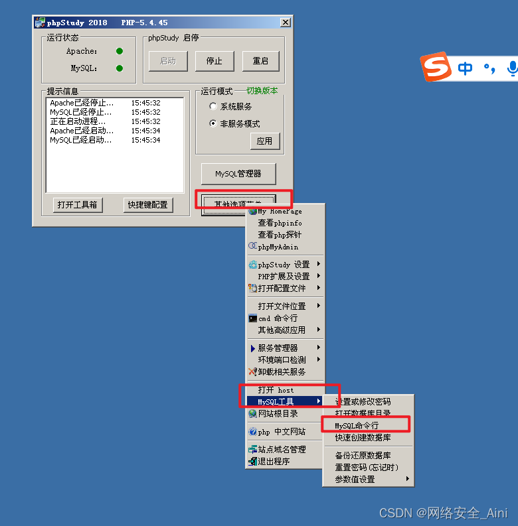The image size is (518, 526).
Task: Choose 查看phpinfo from menu
Action: (x=286, y=223)
